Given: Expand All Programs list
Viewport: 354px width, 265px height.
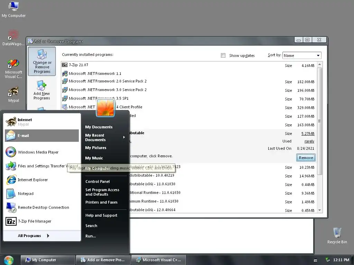Looking at the screenshot, I should (x=34, y=236).
